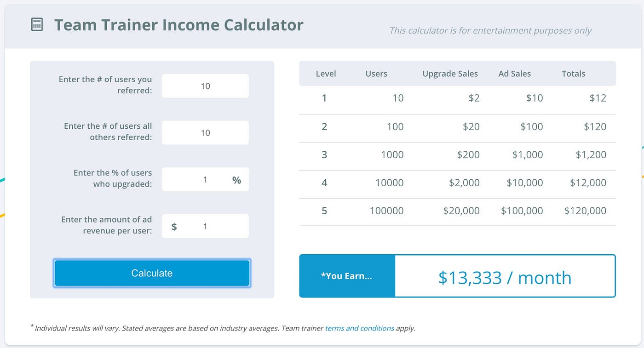
Task: Select the percent of users upgraded field
Action: 198,180
